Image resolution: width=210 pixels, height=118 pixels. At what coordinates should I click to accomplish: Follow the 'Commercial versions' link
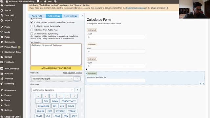tap(136, 8)
